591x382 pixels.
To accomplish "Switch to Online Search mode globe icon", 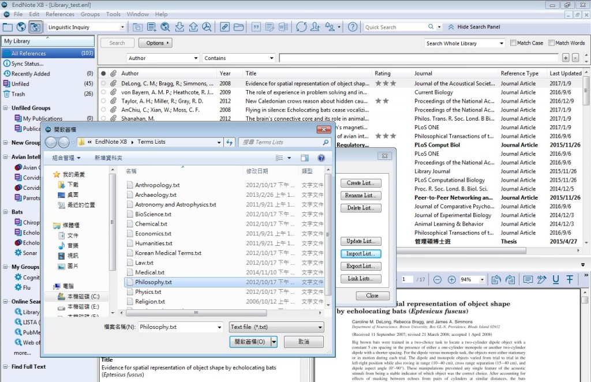I will tap(21, 27).
